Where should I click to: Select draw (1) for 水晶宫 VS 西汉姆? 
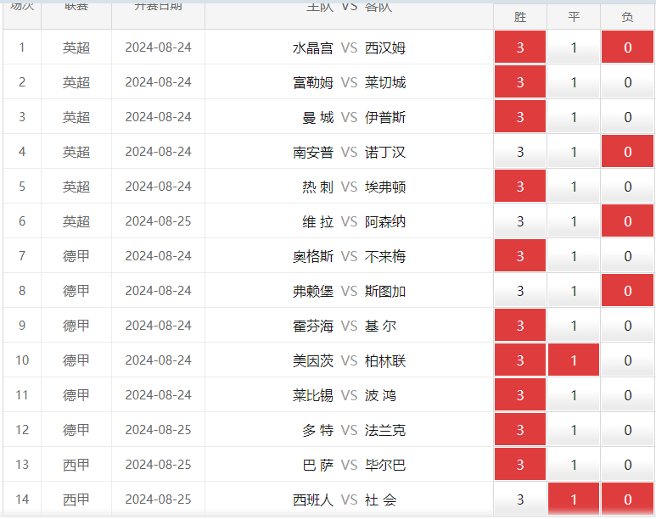click(574, 47)
